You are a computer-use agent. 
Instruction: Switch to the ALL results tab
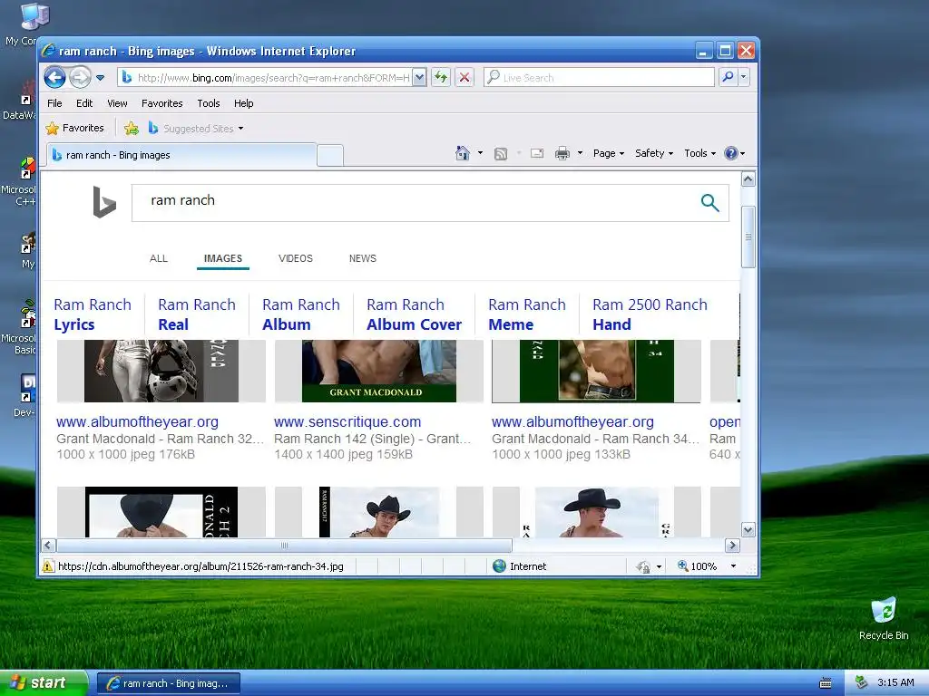point(159,258)
